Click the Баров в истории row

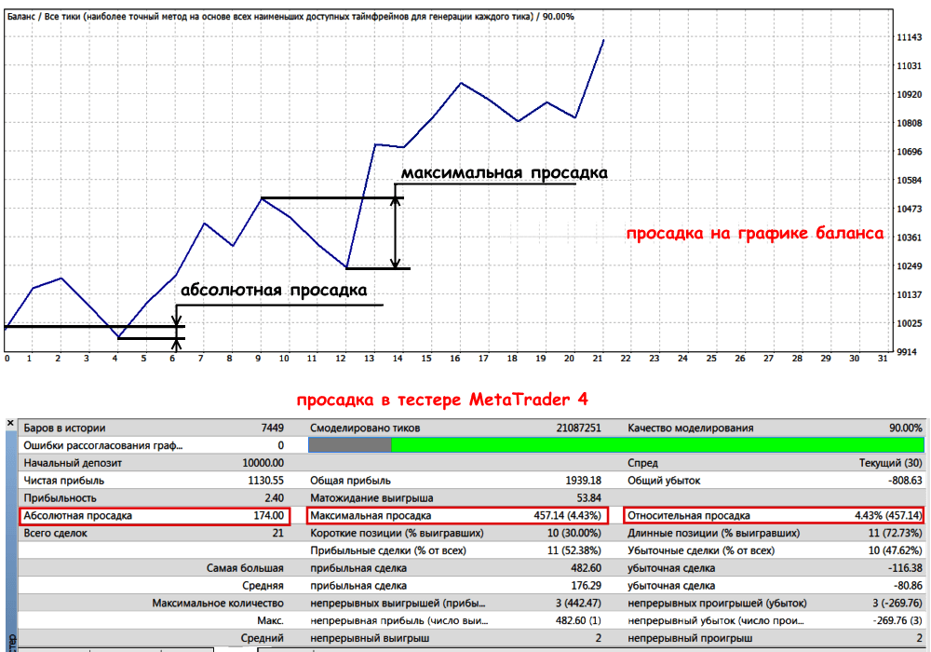coord(155,428)
